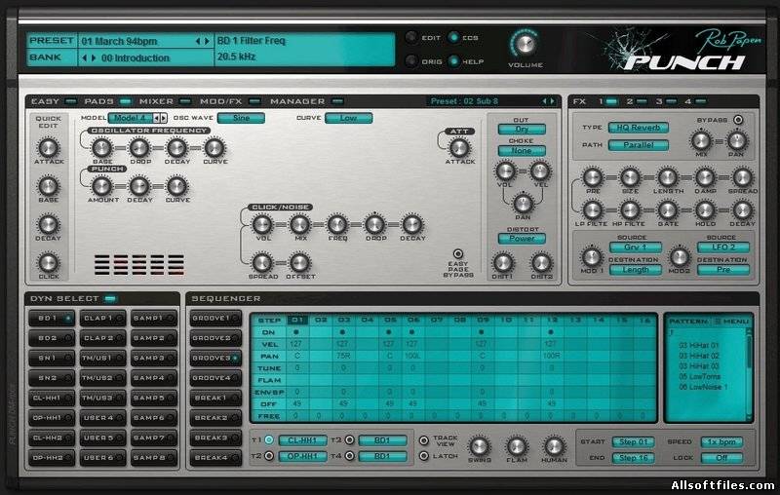Click the Dist2 knob
Viewport: 780px width, 495px height.
pos(541,262)
